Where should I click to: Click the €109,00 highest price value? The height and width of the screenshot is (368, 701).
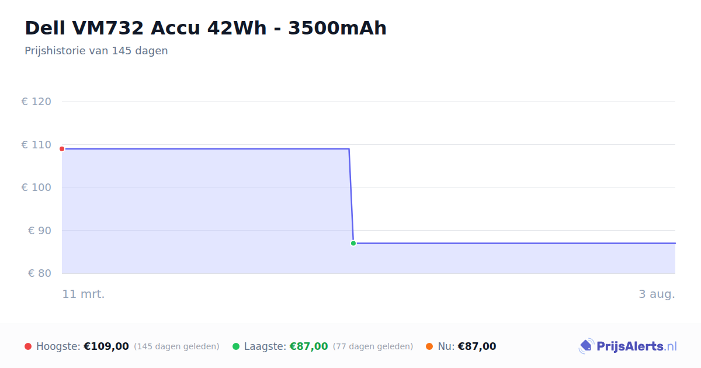pyautogui.click(x=106, y=346)
